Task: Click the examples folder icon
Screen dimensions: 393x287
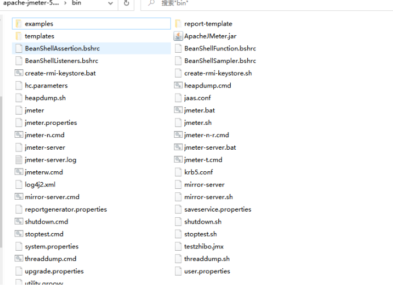Action: click(19, 24)
